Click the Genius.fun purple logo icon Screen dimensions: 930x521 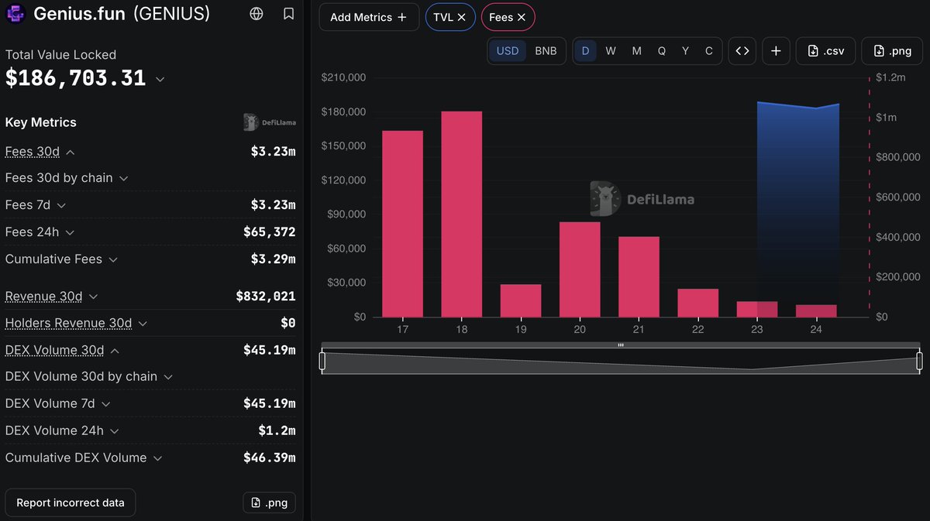(15, 14)
